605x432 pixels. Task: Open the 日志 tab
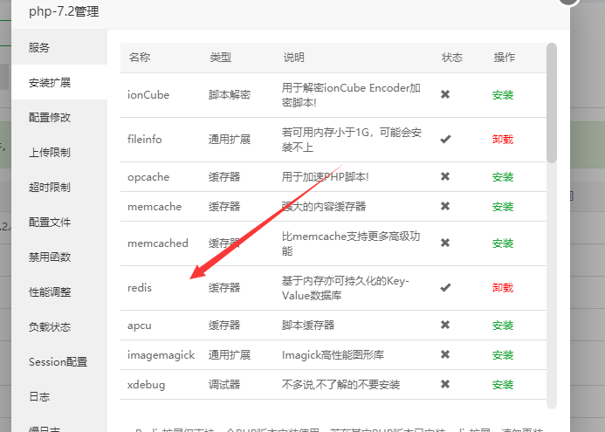[59, 396]
